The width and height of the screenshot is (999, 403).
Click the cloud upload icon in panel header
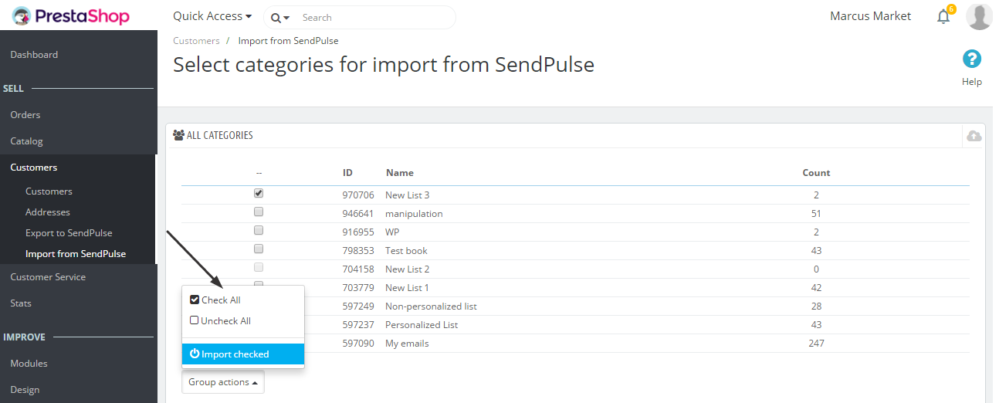(x=974, y=136)
